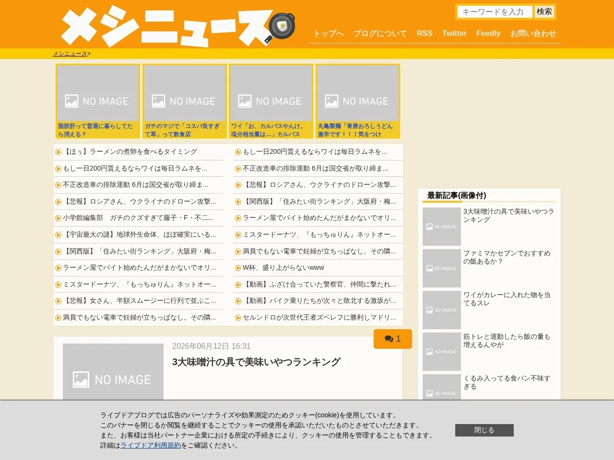The width and height of the screenshot is (614, 460).
Task: Open 【悲報】女さん、半額スムージー article
Action: pos(140,300)
